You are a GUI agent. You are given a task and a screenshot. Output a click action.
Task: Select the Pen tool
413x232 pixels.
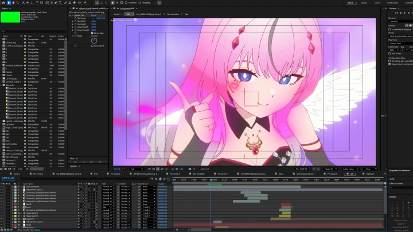click(x=56, y=3)
